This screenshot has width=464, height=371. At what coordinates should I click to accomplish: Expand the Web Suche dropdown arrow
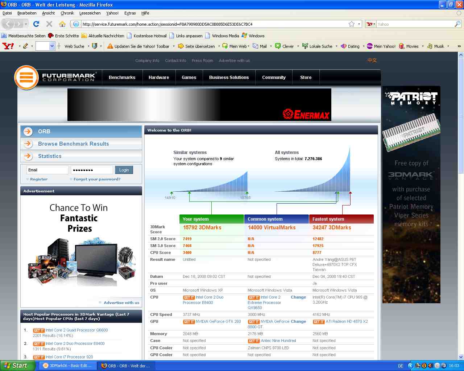[x=88, y=46]
